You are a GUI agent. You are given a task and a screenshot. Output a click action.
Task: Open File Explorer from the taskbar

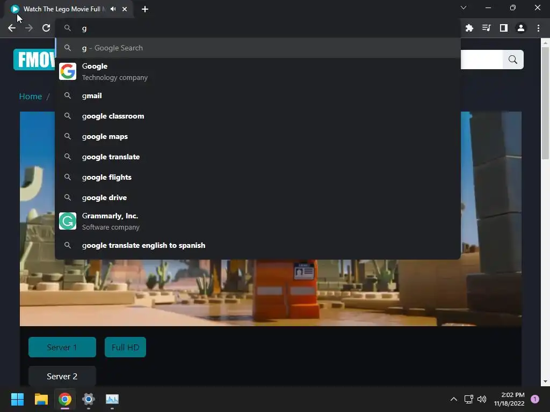tap(41, 399)
